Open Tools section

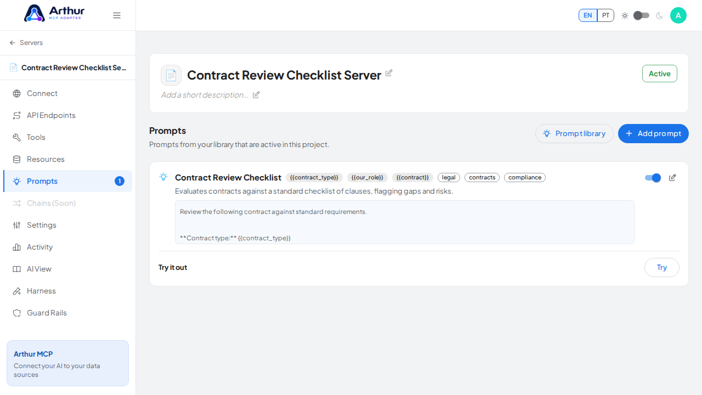pyautogui.click(x=67, y=137)
